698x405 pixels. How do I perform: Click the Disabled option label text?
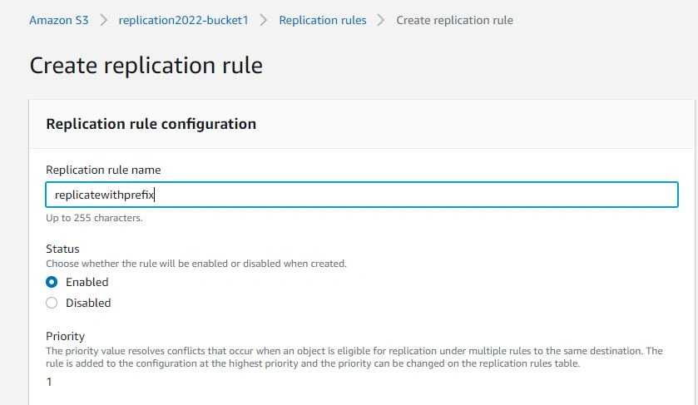88,303
